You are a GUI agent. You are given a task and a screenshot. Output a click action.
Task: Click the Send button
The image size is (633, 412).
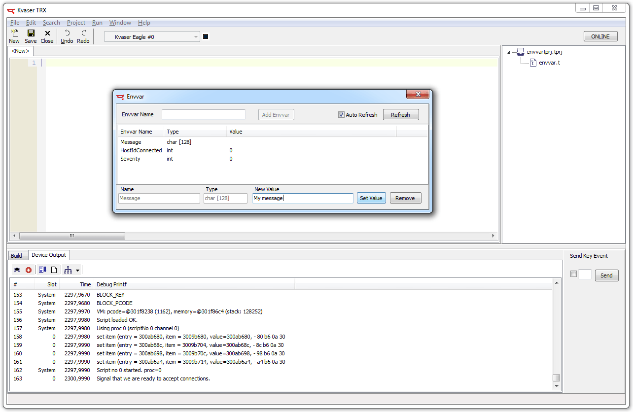(606, 275)
